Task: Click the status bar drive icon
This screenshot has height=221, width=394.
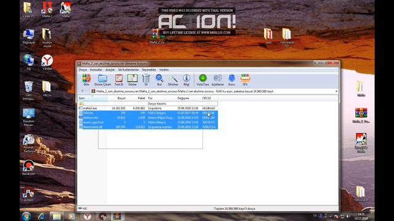Action: click(80, 208)
